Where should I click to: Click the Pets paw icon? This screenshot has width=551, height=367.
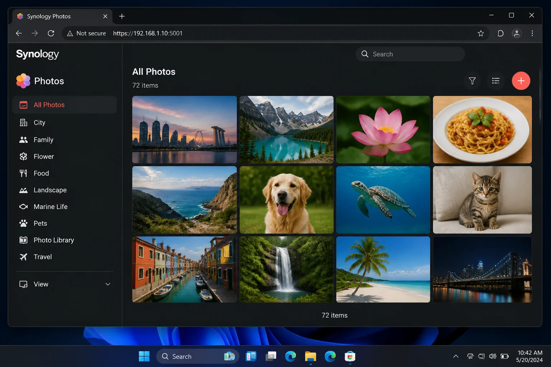pos(23,223)
